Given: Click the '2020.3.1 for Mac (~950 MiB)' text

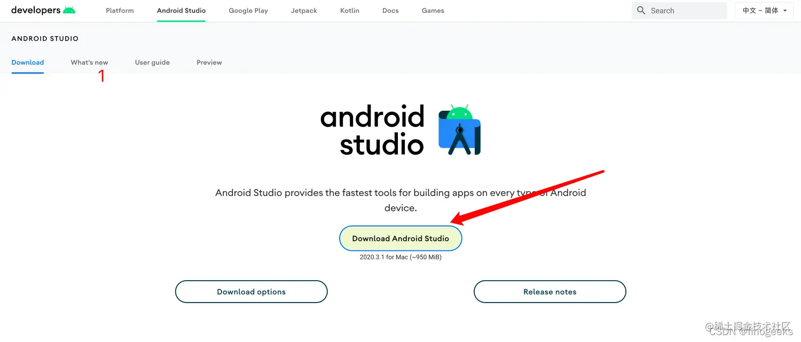Looking at the screenshot, I should point(400,257).
